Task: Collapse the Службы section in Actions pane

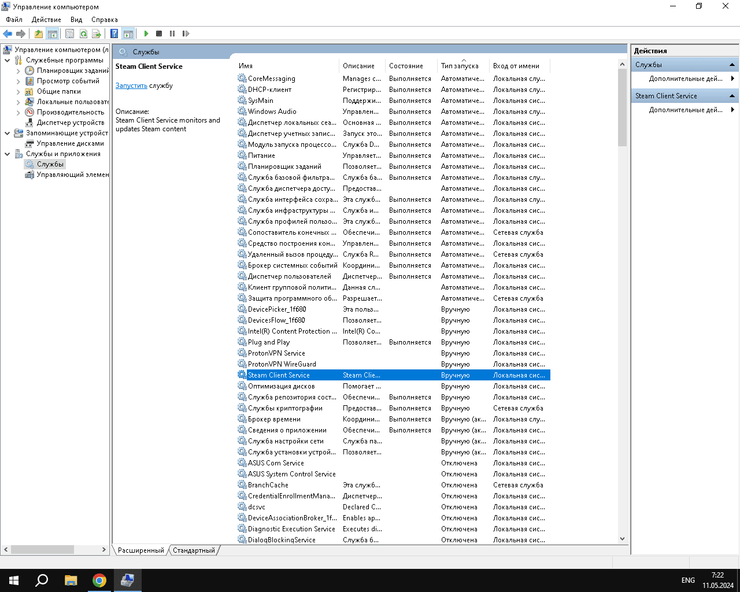Action: (732, 65)
